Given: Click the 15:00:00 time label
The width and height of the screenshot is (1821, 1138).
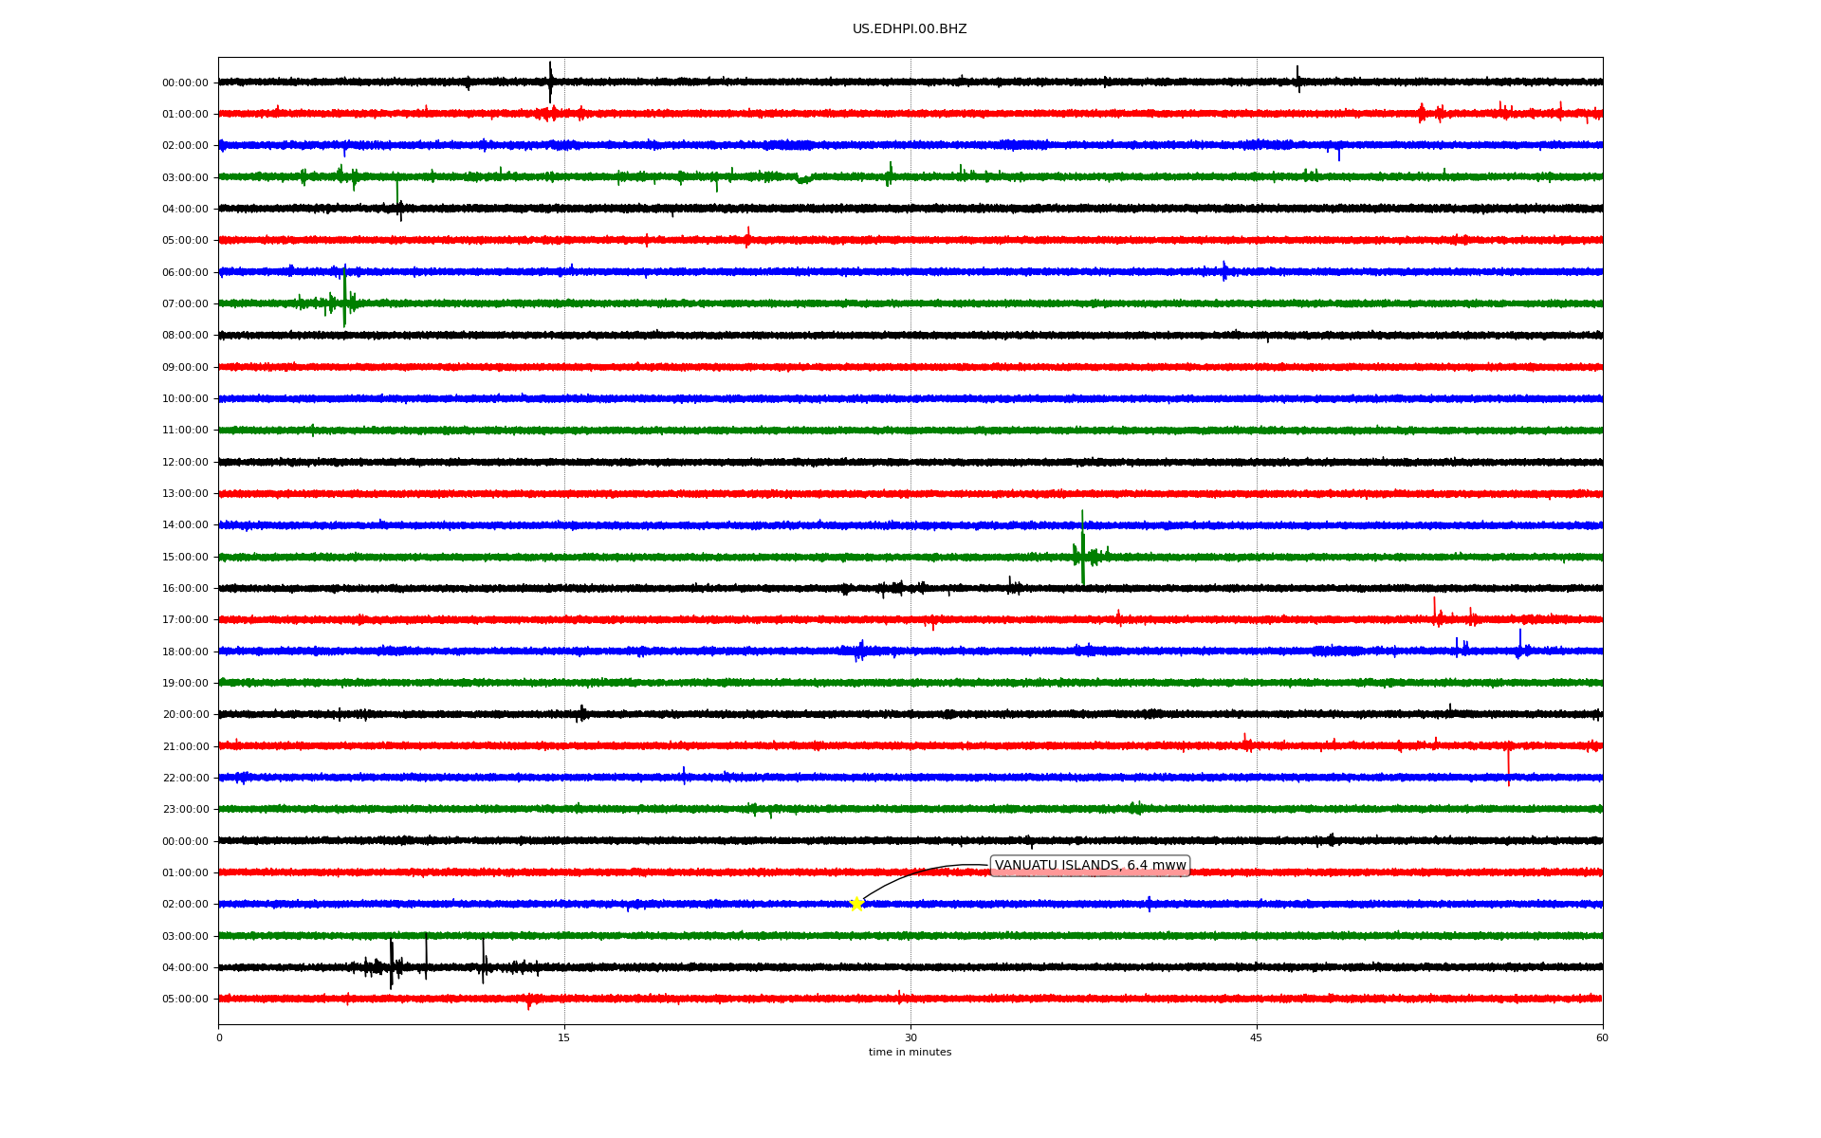Looking at the screenshot, I should (185, 557).
